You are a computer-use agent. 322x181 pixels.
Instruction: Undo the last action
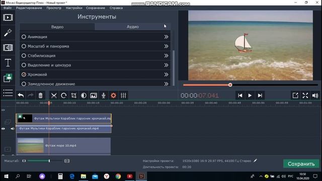(x=21, y=96)
